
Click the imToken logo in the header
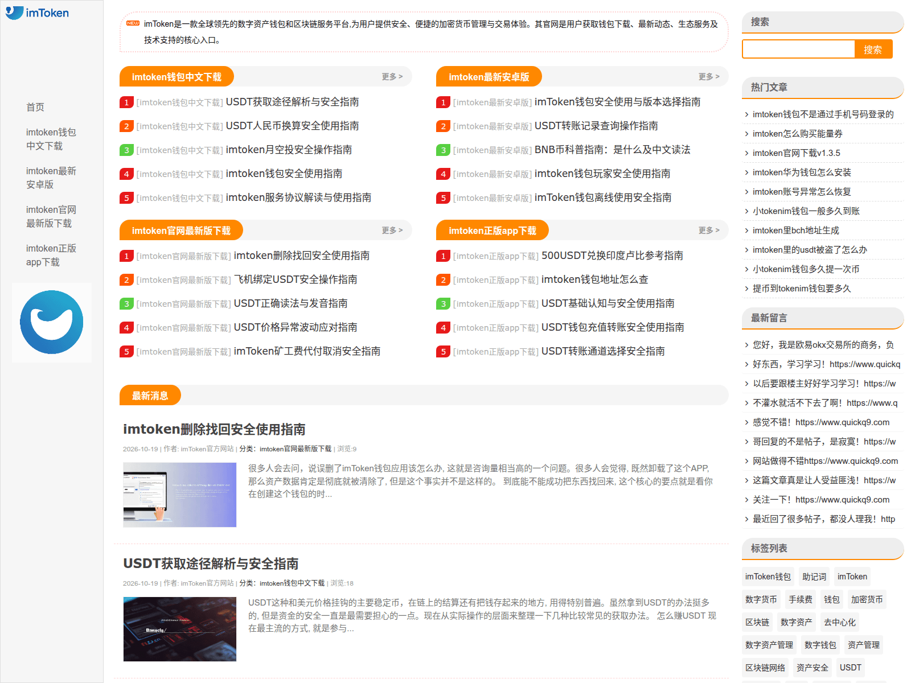point(38,13)
